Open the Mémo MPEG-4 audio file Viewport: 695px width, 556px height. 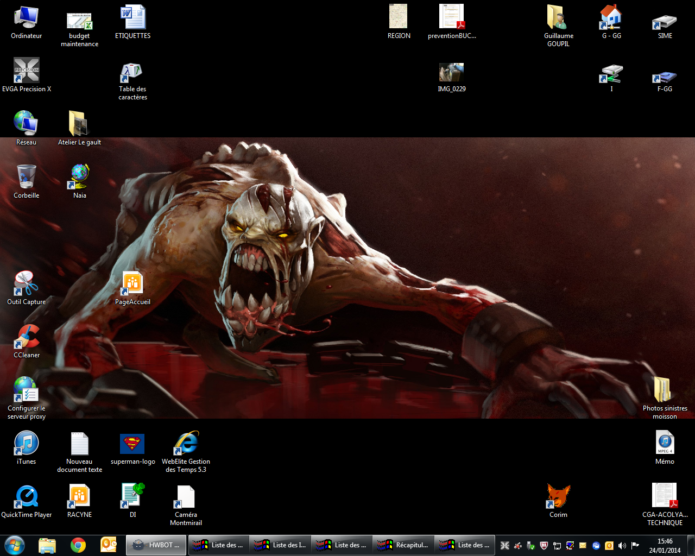click(665, 448)
